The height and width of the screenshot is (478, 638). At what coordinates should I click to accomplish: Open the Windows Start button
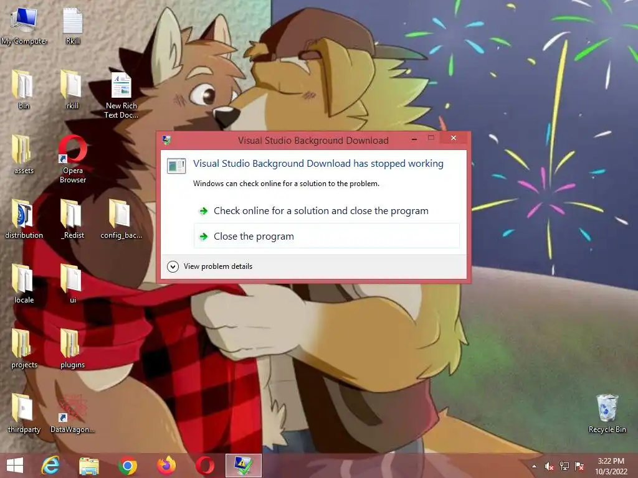[15, 466]
